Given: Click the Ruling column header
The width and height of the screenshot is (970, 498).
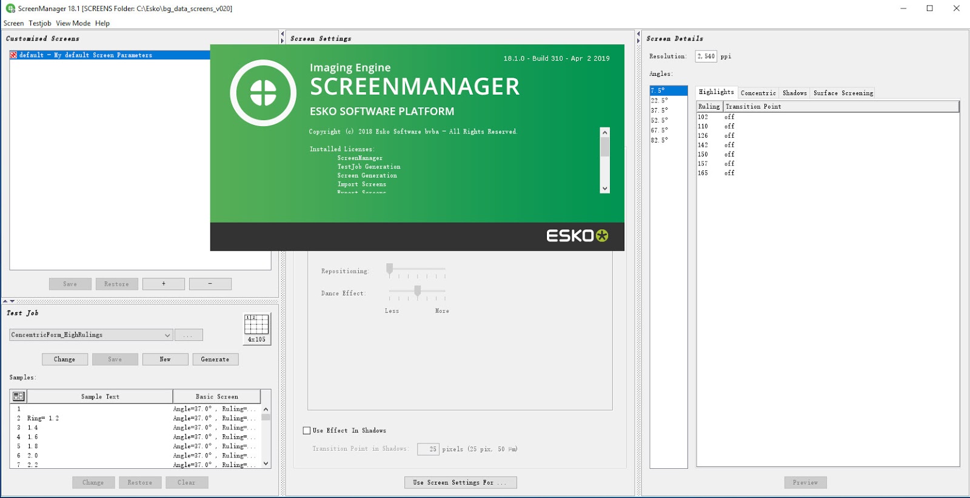Looking at the screenshot, I should [x=709, y=107].
